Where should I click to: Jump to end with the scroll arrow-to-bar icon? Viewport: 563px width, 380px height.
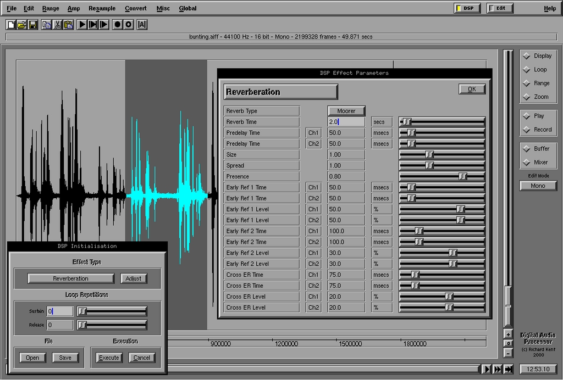(x=509, y=369)
